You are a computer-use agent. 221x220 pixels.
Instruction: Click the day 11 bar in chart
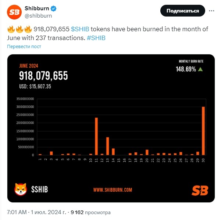(x=96, y=136)
